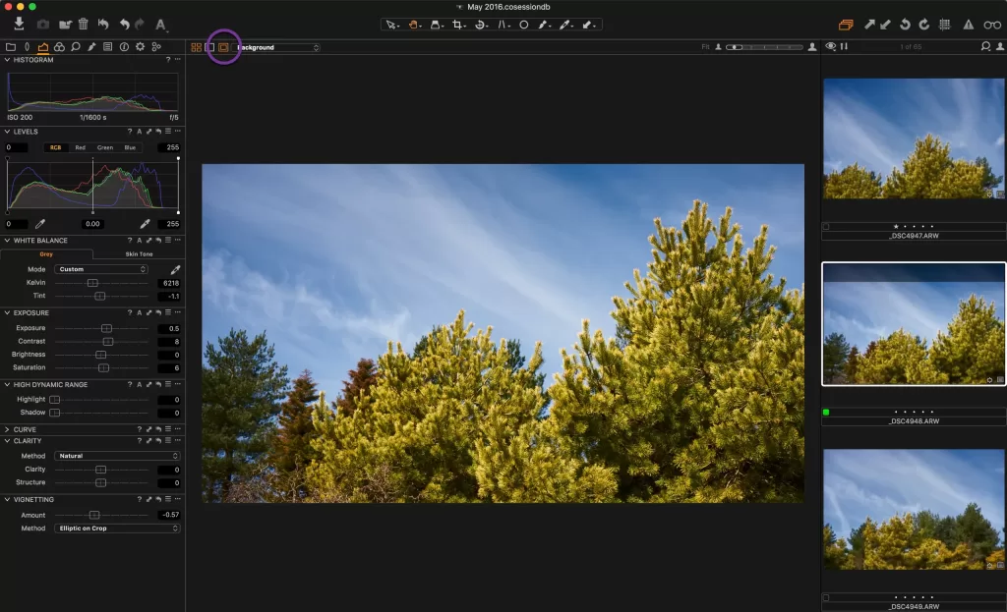Switch to White Balance Skin Tone tab
Image resolution: width=1007 pixels, height=612 pixels.
(x=139, y=254)
